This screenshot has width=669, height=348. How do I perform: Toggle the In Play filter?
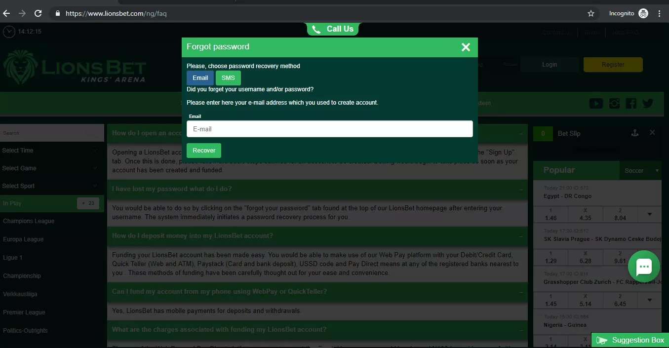pos(30,203)
